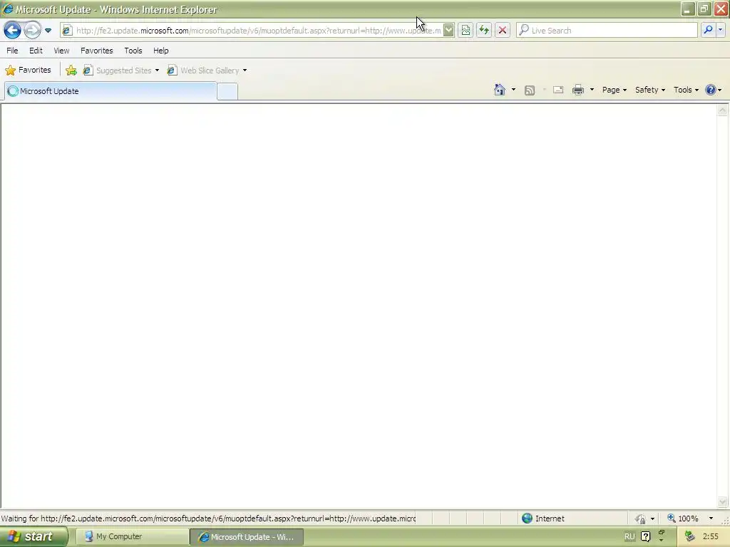The width and height of the screenshot is (730, 547).
Task: Open the Safety command menu
Action: click(x=650, y=90)
